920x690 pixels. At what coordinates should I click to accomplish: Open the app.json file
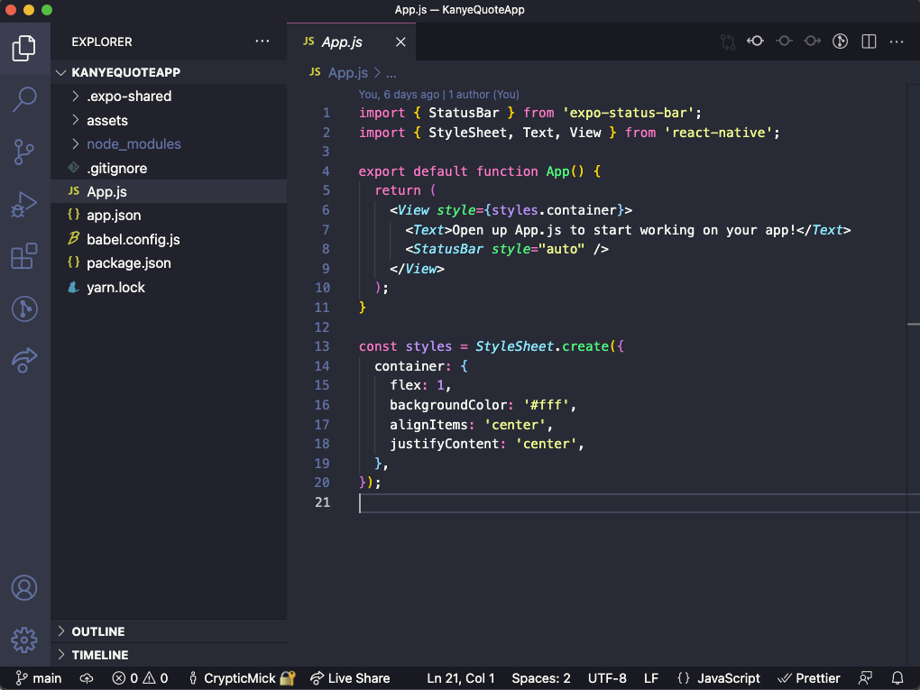coord(169,216)
